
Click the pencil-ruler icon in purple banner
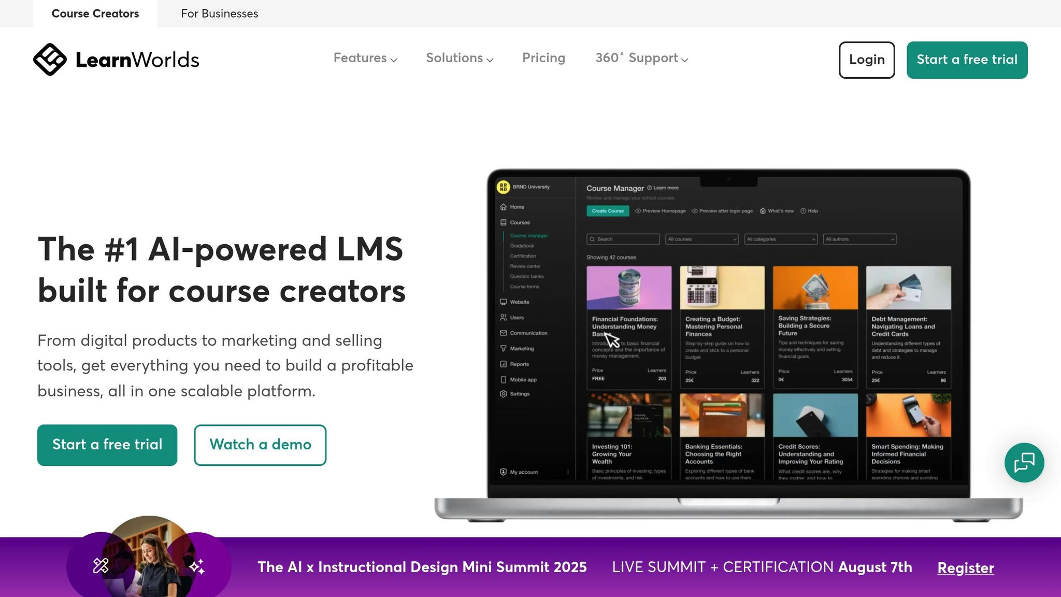point(101,565)
